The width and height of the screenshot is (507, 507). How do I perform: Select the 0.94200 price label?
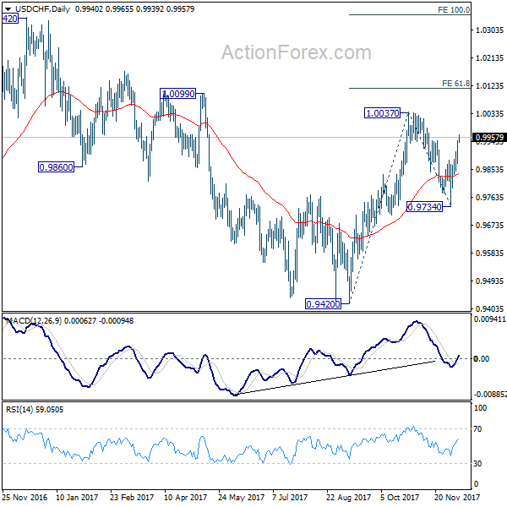[323, 303]
